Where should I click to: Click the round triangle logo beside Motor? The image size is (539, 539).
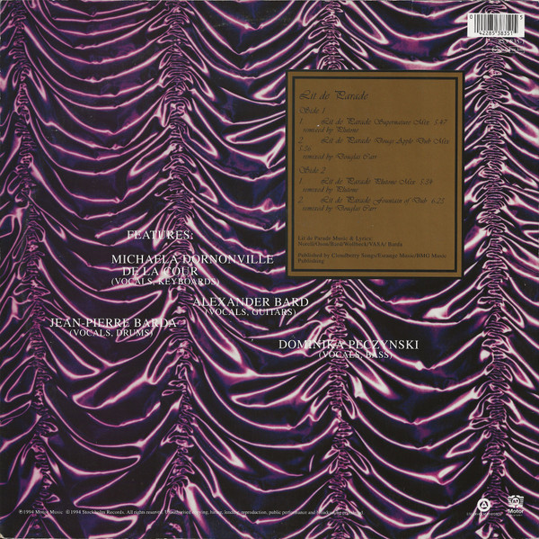482,506
